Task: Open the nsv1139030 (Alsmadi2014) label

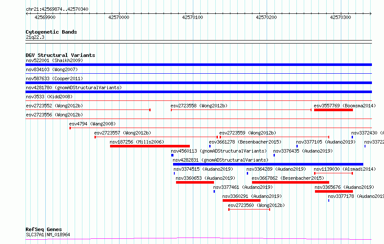Action: coord(345,169)
